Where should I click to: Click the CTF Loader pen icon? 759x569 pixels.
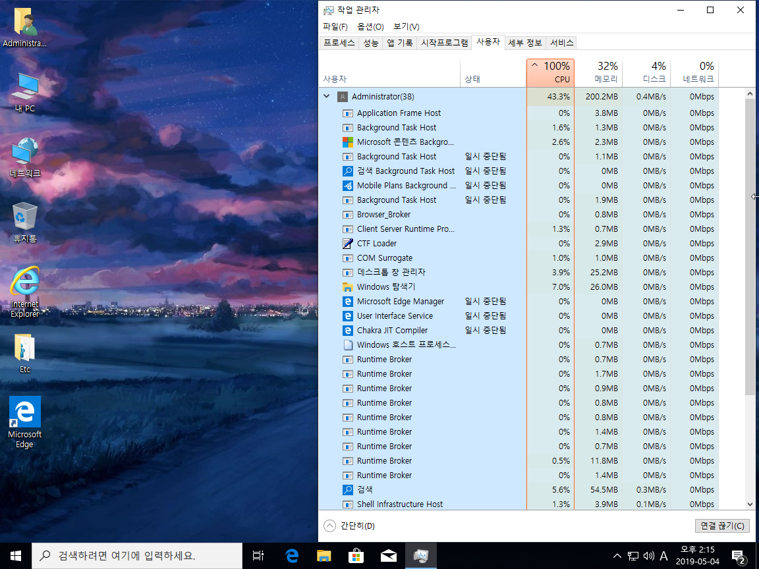click(x=348, y=244)
